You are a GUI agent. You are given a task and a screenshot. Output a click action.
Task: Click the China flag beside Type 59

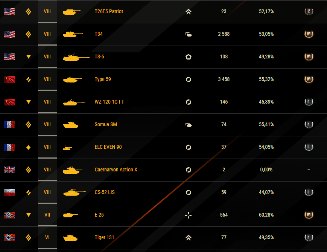[x=9, y=79]
